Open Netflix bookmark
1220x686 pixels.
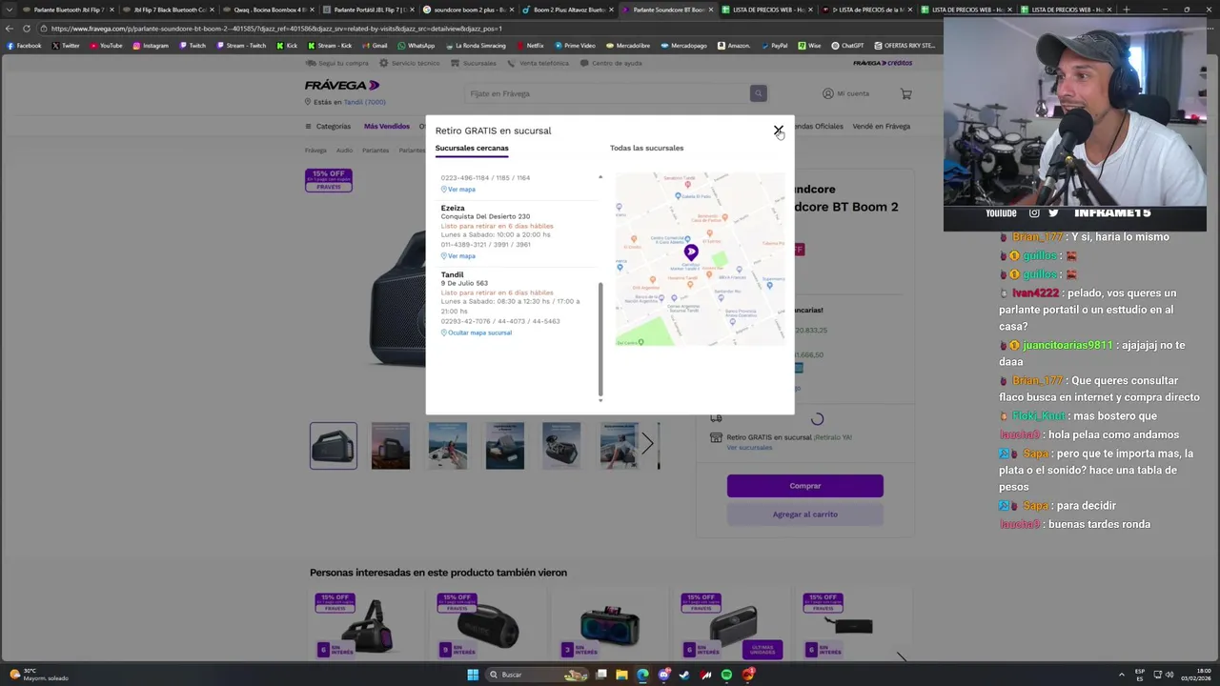[529, 45]
